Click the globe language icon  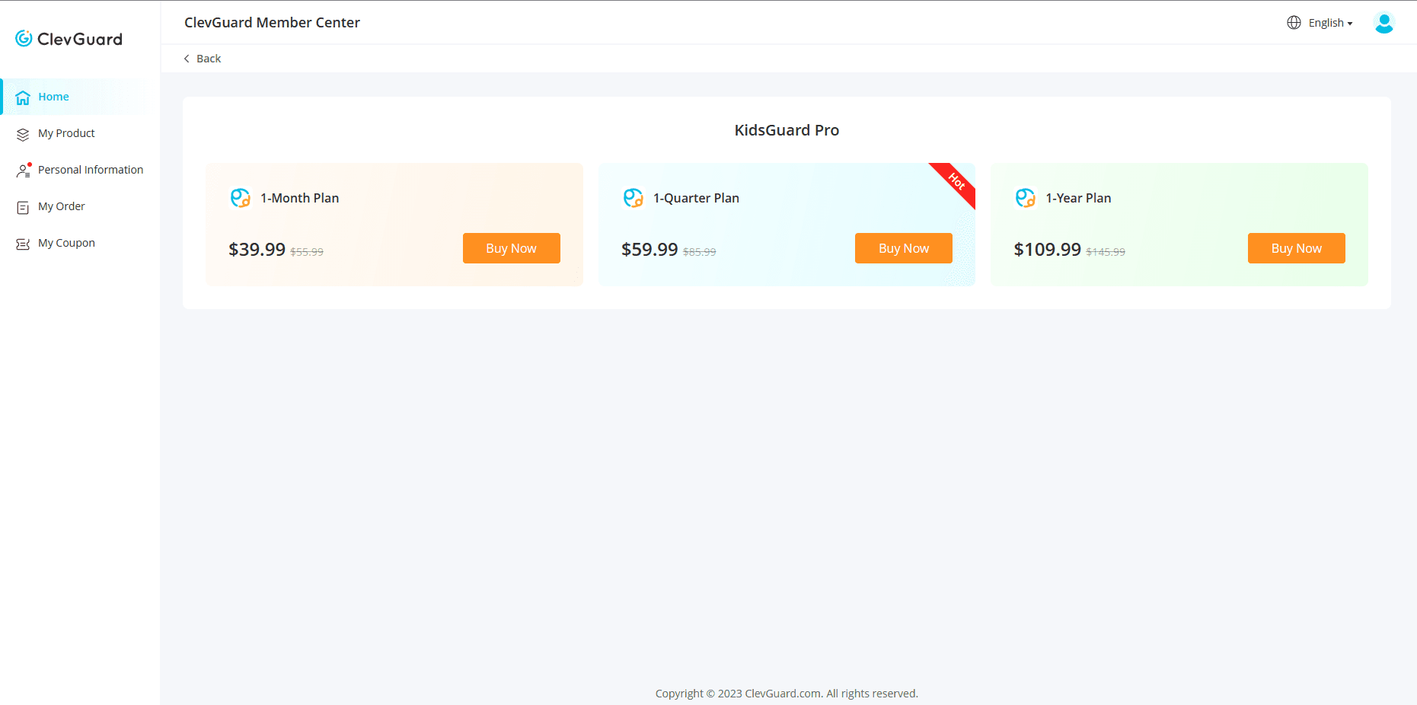(1294, 23)
